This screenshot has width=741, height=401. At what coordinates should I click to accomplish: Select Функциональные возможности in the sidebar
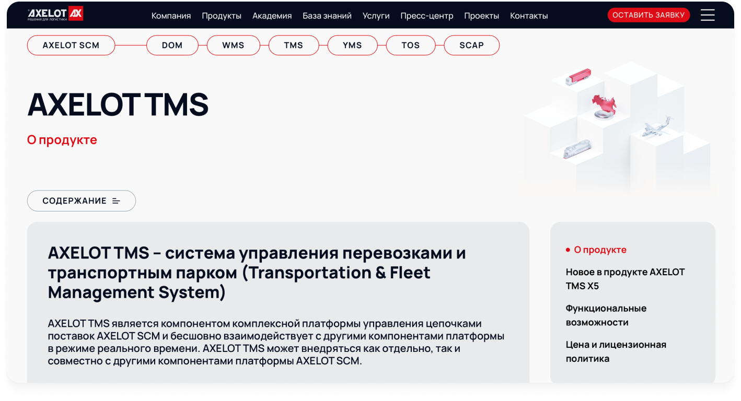tap(606, 315)
